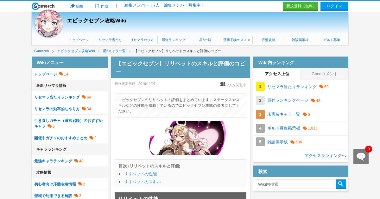Image resolution: width=380 pixels, height=199 pixels.
Task: Click the 編集 pencil icon
Action: point(72,6)
